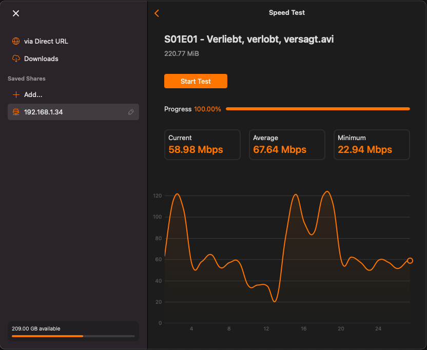Image resolution: width=427 pixels, height=350 pixels.
Task: Go back using the orange chevron
Action: [157, 13]
